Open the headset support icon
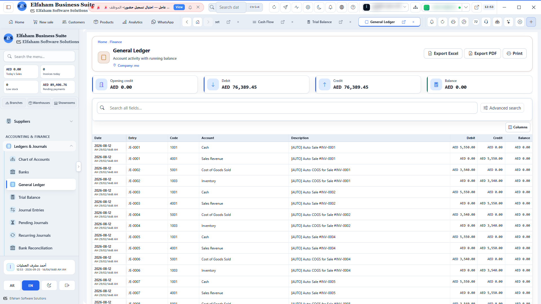The width and height of the screenshot is (541, 304). pyautogui.click(x=486, y=22)
